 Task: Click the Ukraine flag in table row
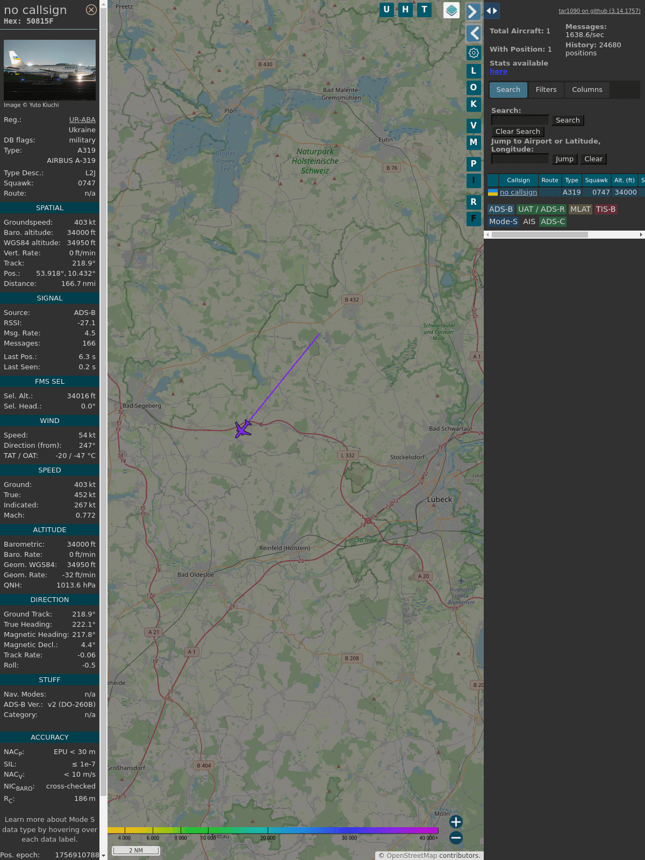(x=493, y=192)
